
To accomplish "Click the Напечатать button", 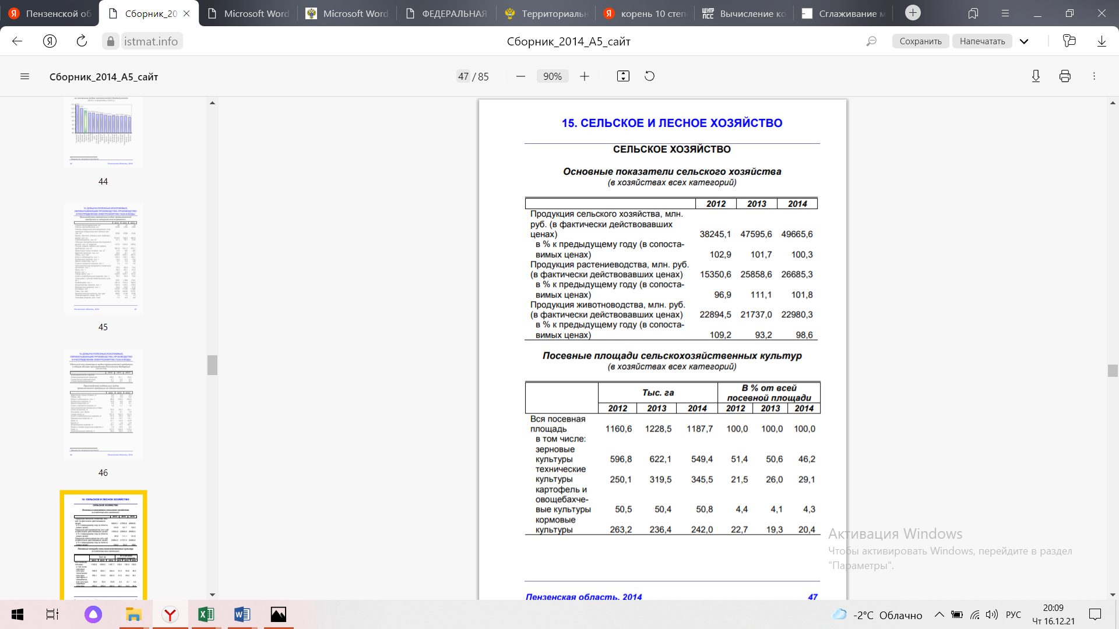I will (982, 41).
